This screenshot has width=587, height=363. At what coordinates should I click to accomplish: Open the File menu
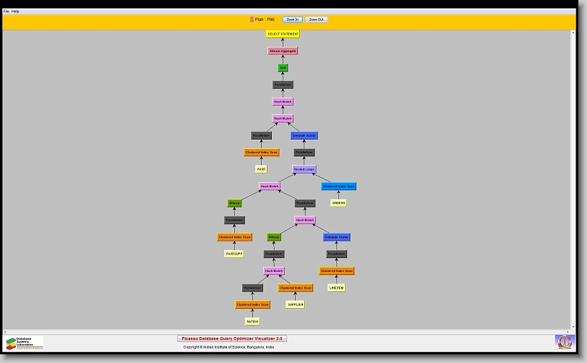7,12
